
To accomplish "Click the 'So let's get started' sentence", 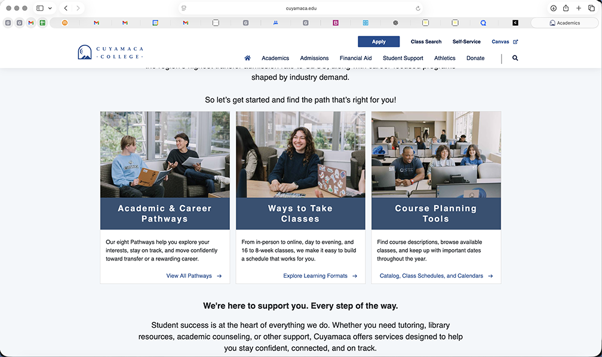I will (300, 100).
